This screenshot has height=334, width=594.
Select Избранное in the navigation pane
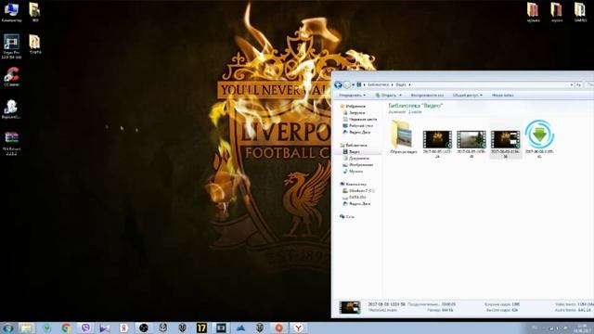pyautogui.click(x=352, y=107)
